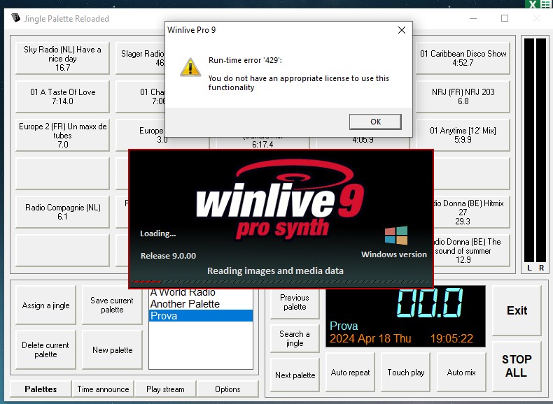
Task: Click OK in the Winlive Pro 9 error dialog
Action: (375, 122)
